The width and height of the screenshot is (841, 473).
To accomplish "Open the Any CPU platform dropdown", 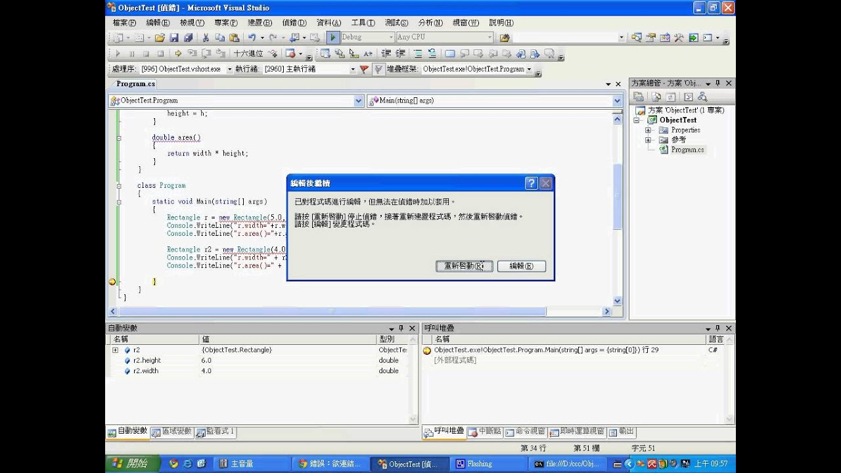I will tap(489, 37).
